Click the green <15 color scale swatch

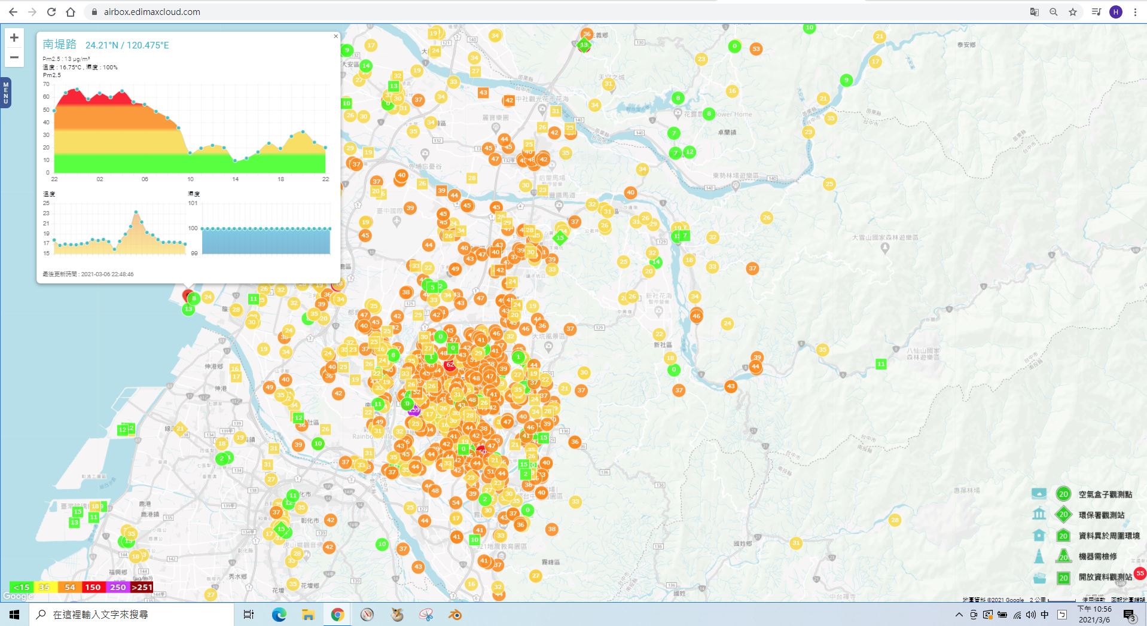click(21, 587)
